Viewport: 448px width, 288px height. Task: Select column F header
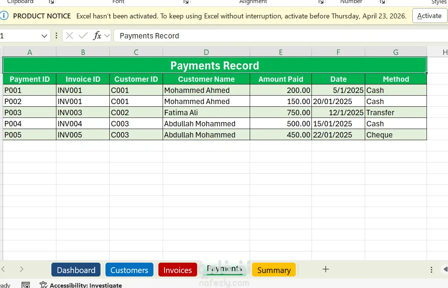click(x=338, y=52)
